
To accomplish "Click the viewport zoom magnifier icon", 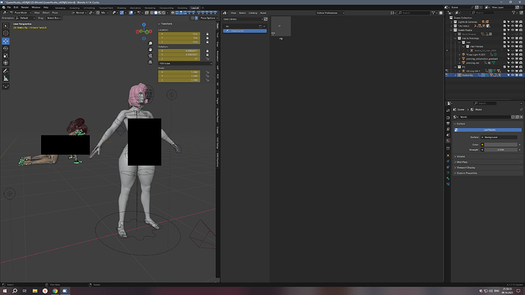I will 151,43.
